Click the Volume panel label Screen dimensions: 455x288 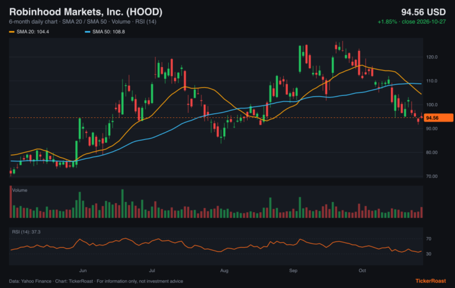(x=20, y=190)
